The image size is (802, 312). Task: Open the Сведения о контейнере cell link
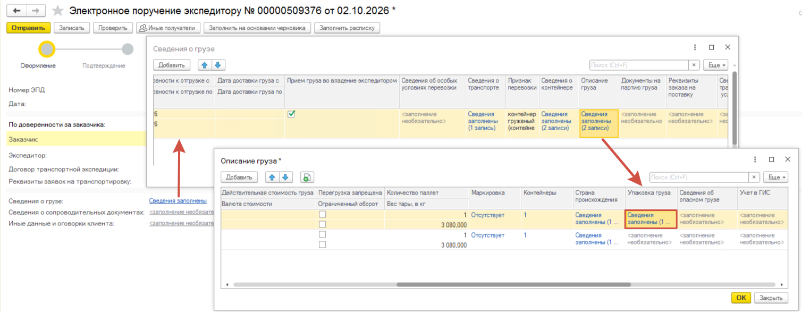tap(557, 121)
